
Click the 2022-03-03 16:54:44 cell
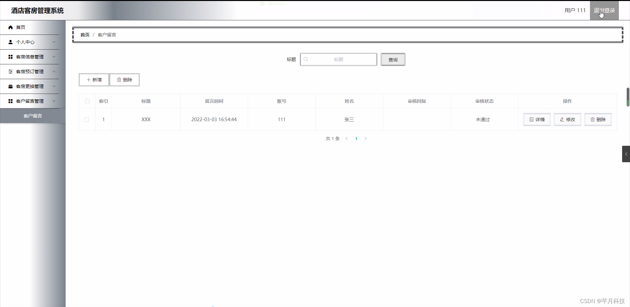click(214, 120)
